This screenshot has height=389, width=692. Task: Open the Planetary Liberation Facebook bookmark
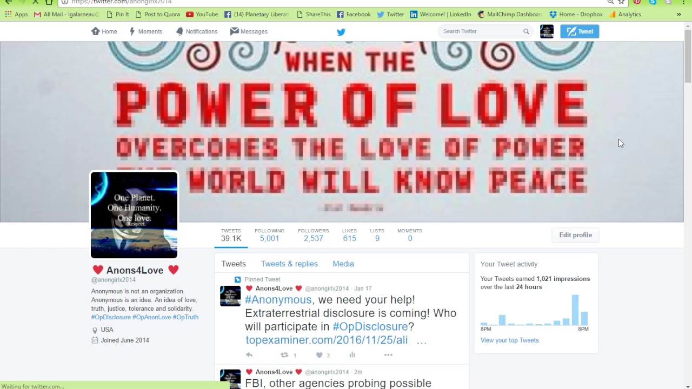click(x=257, y=15)
